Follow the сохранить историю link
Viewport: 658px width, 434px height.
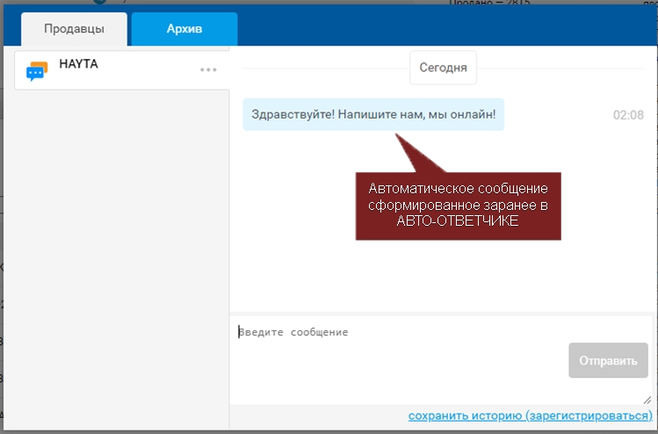[x=465, y=416]
